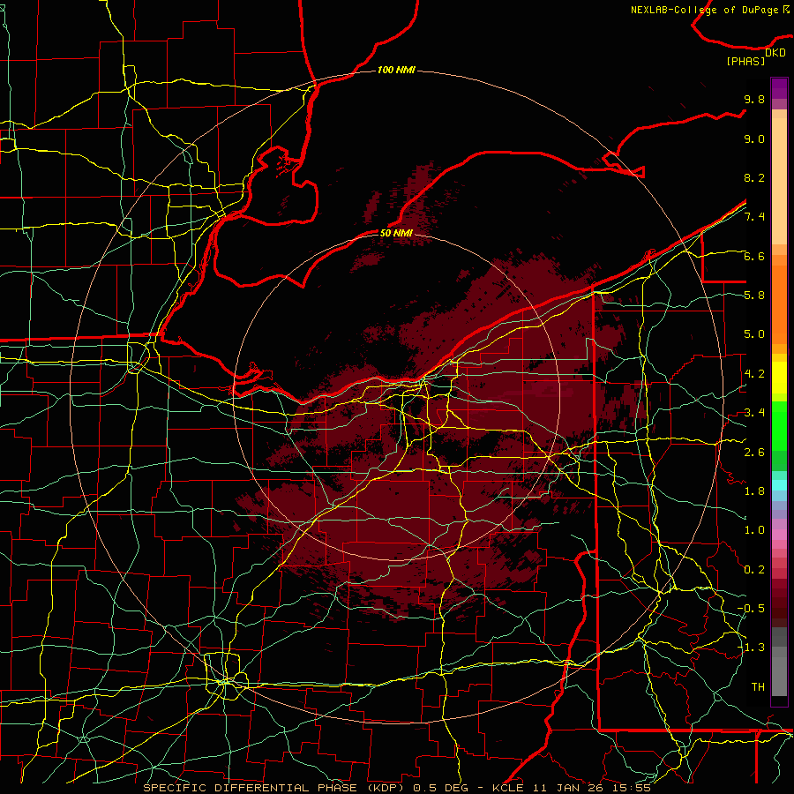Click the Specific Differential Phase KCLE title text
Viewport: 794px width, 794px height.
coord(396,788)
